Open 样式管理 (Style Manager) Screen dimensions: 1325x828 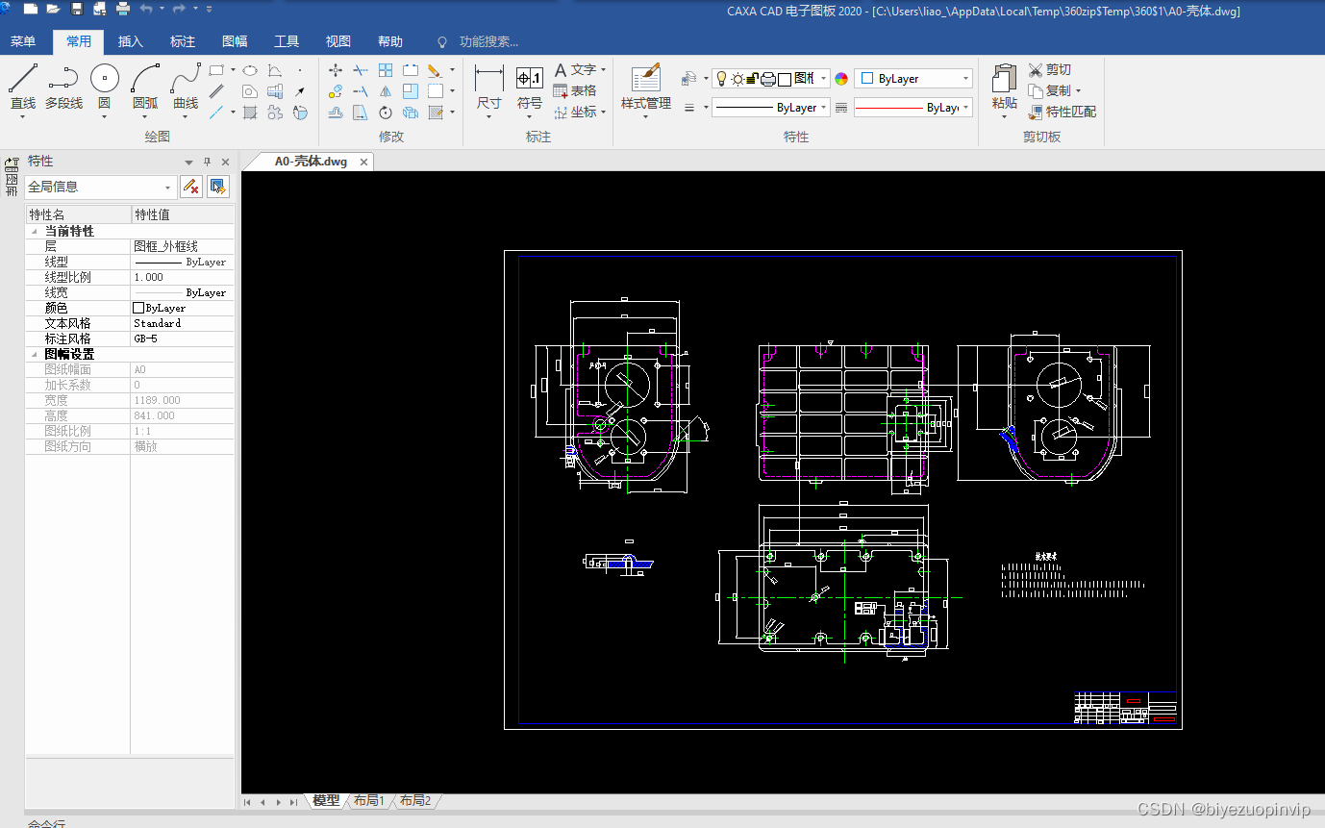pos(646,88)
